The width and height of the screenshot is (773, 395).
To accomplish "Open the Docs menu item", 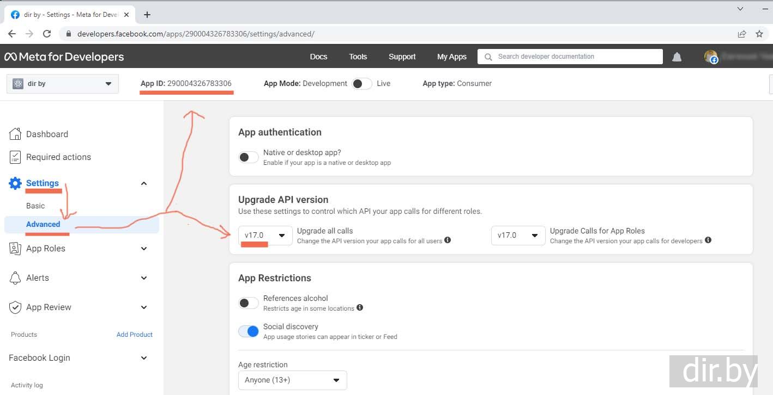I will coord(318,57).
